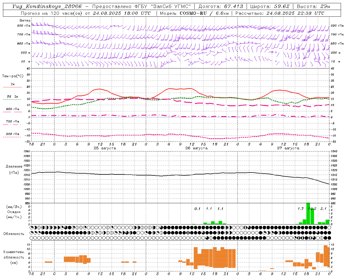Viewport: 345px width, 276px height.
Task: Click the (мм/1ч.) precipitation unit label
Action: point(14,217)
